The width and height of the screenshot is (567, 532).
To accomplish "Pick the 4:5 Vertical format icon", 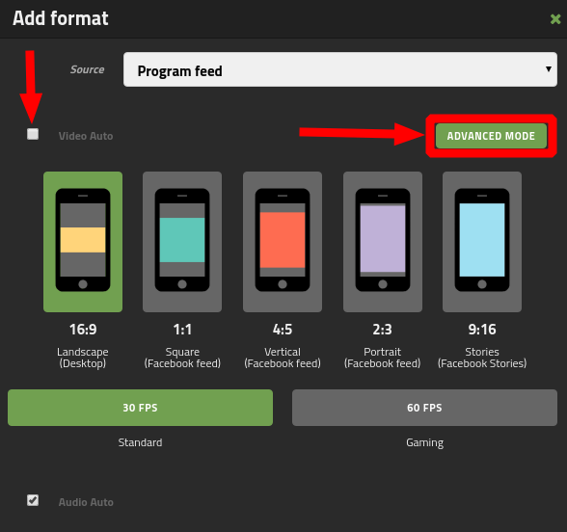I will [x=283, y=241].
